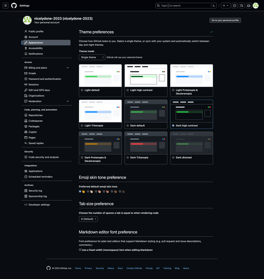Image resolution: width=264 pixels, height=279 pixels.
Task: Click Go to your personal profile
Action: [x=225, y=20]
